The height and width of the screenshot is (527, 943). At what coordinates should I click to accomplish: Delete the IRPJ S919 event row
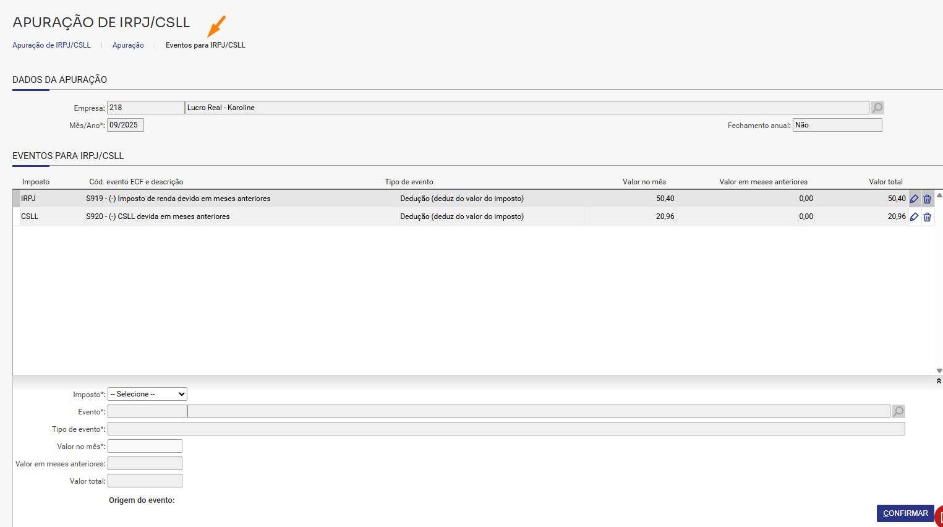click(927, 199)
